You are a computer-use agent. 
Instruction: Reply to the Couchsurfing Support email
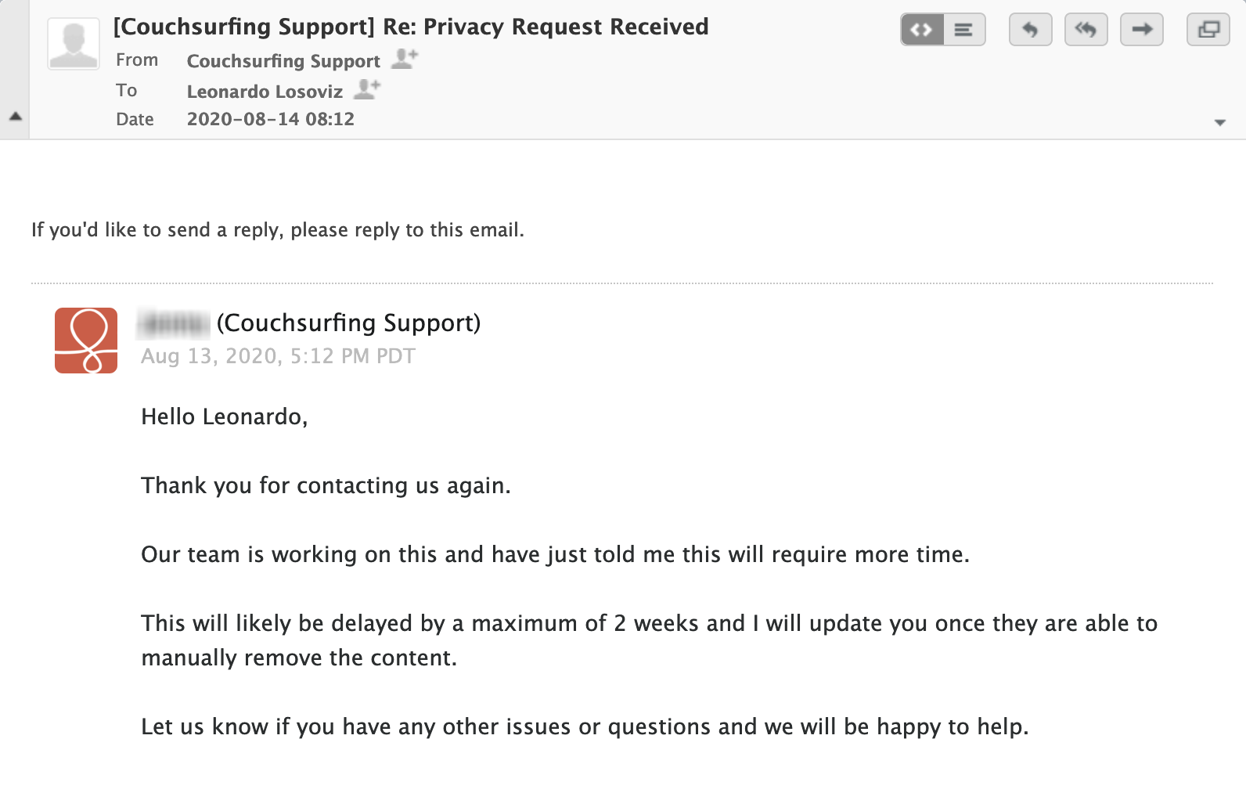coord(1030,30)
